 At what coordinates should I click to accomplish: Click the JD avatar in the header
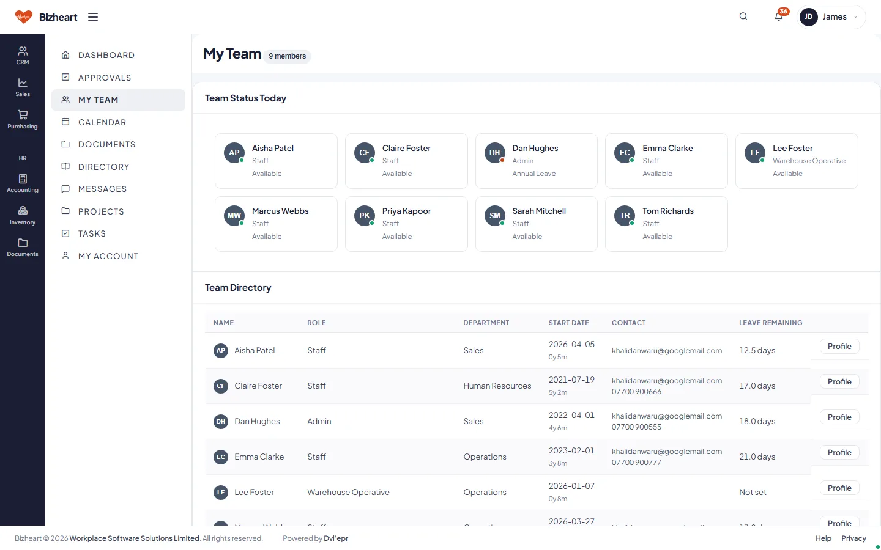click(809, 17)
